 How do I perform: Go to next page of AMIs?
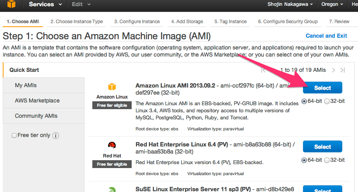point(334,70)
